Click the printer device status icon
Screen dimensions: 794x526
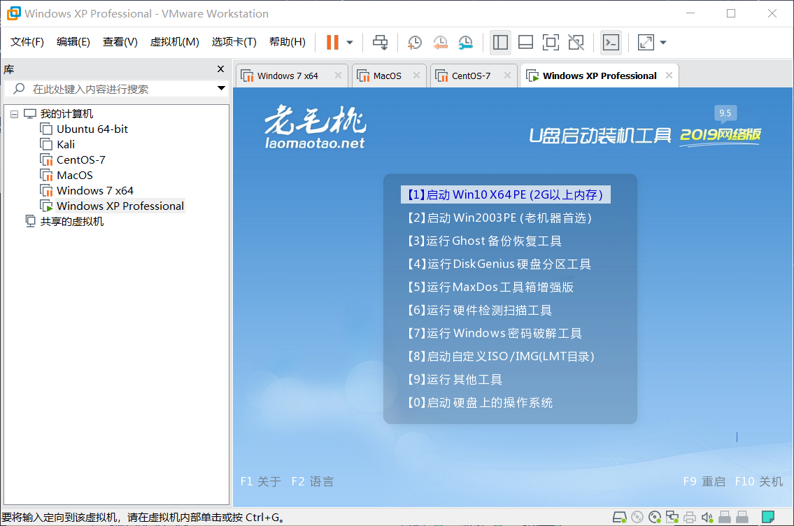(689, 517)
